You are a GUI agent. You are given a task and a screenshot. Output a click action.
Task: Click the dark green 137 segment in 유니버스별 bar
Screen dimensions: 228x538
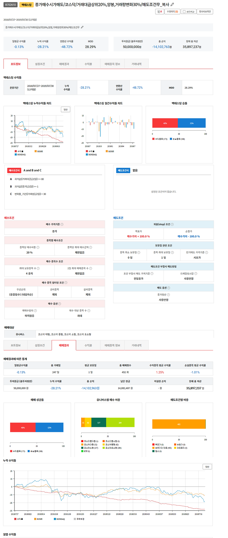pos(99,423)
